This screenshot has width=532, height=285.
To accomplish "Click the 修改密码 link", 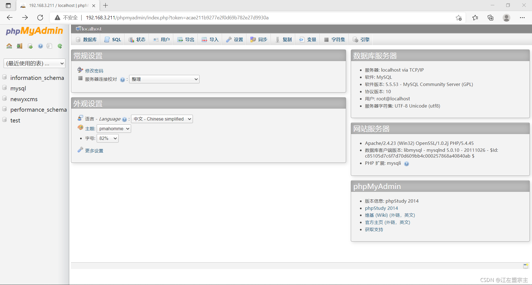I will tap(94, 71).
